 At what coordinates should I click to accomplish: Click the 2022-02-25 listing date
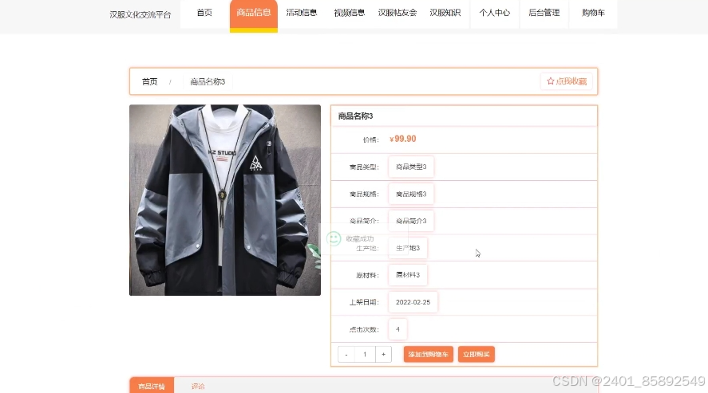[x=413, y=302]
